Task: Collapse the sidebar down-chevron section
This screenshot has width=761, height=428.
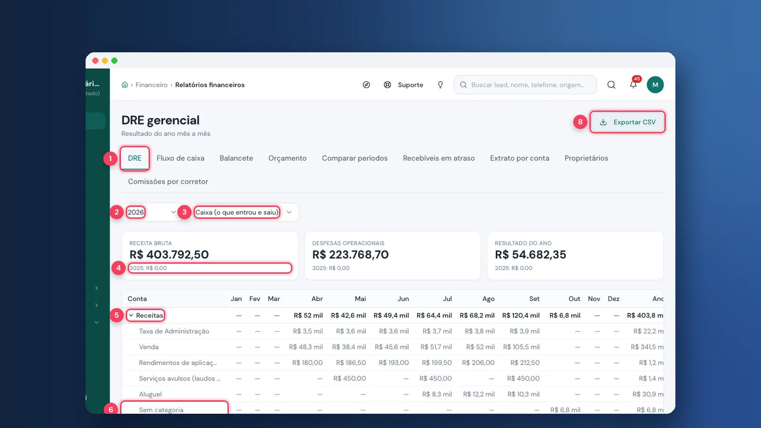Action: coord(97,322)
